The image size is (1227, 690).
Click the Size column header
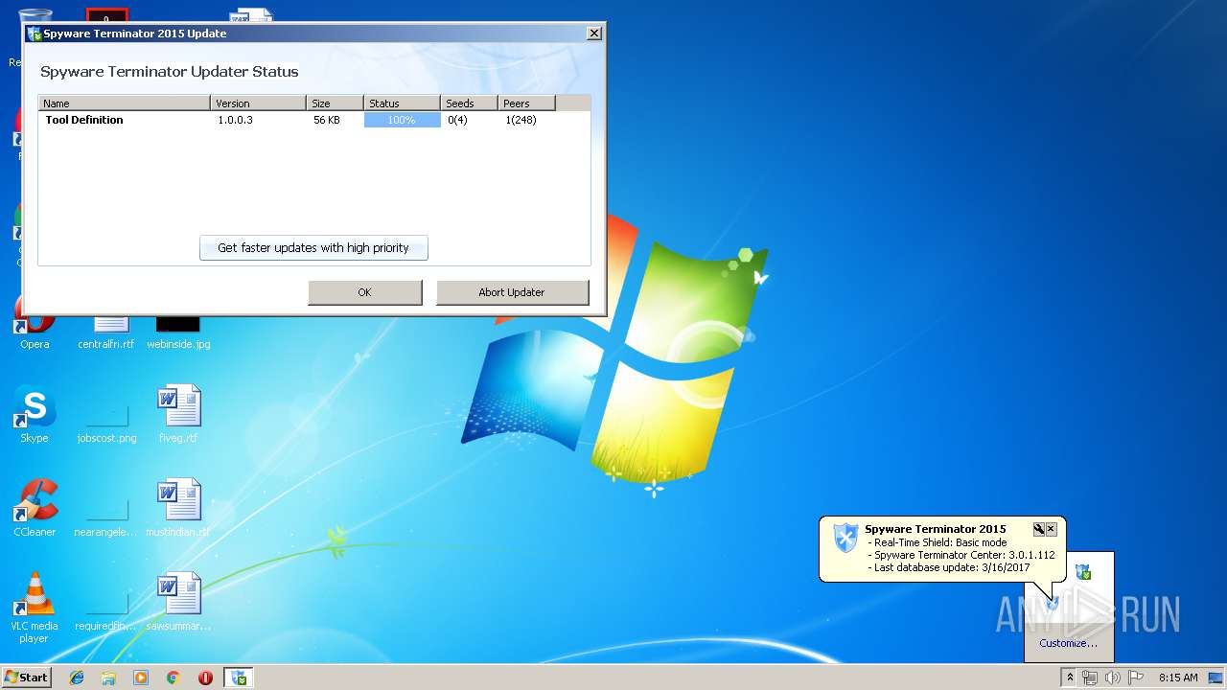coord(336,103)
